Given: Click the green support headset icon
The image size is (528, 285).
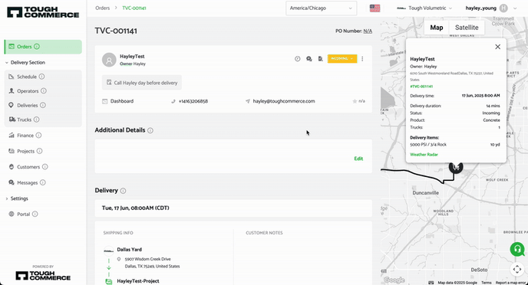Looking at the screenshot, I should tap(517, 250).
